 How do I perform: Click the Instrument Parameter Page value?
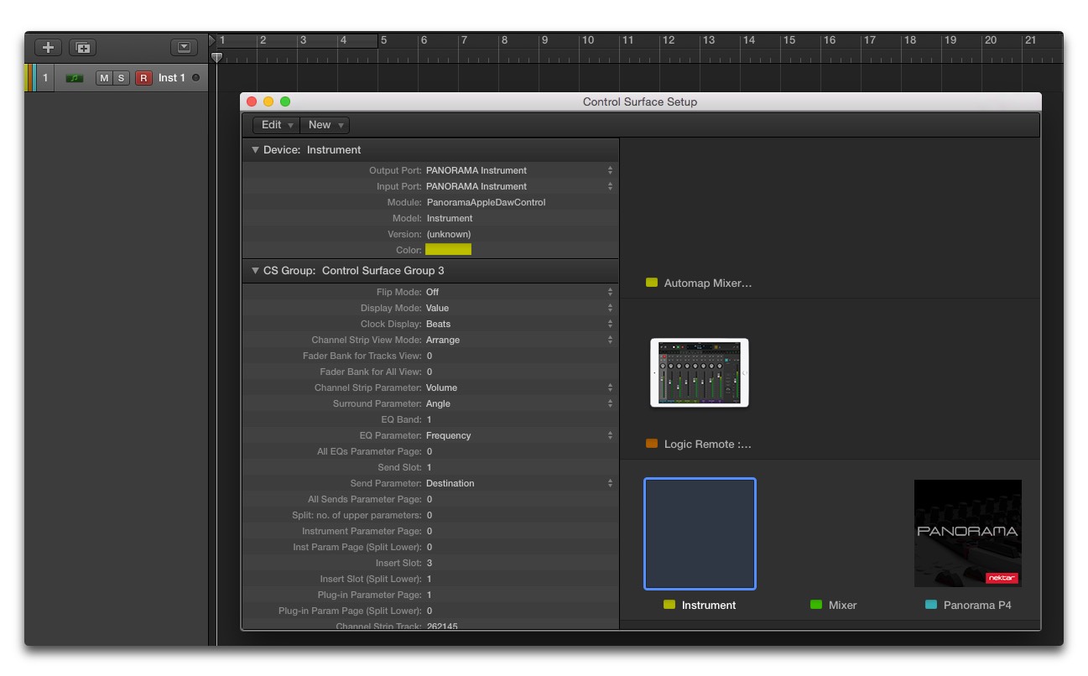(x=429, y=531)
